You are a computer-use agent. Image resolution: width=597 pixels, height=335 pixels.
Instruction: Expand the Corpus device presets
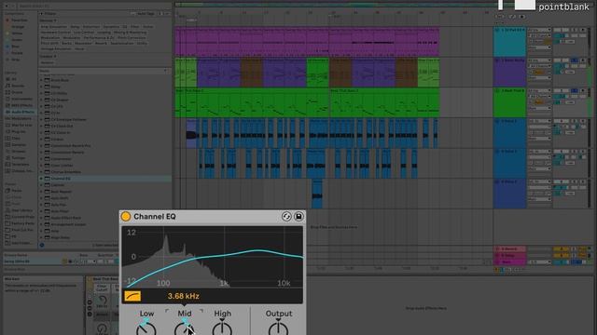tap(41, 139)
